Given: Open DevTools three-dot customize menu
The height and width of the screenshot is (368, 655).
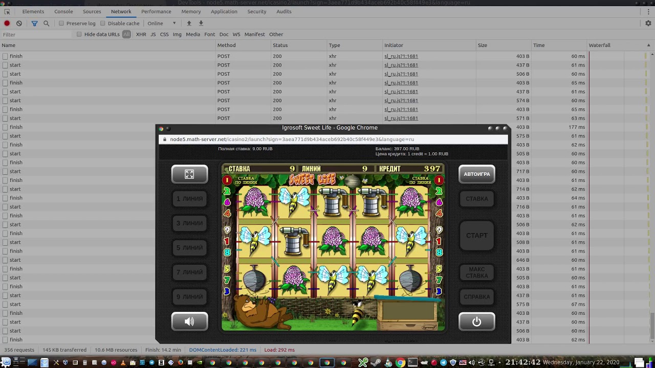Looking at the screenshot, I should tap(648, 11).
